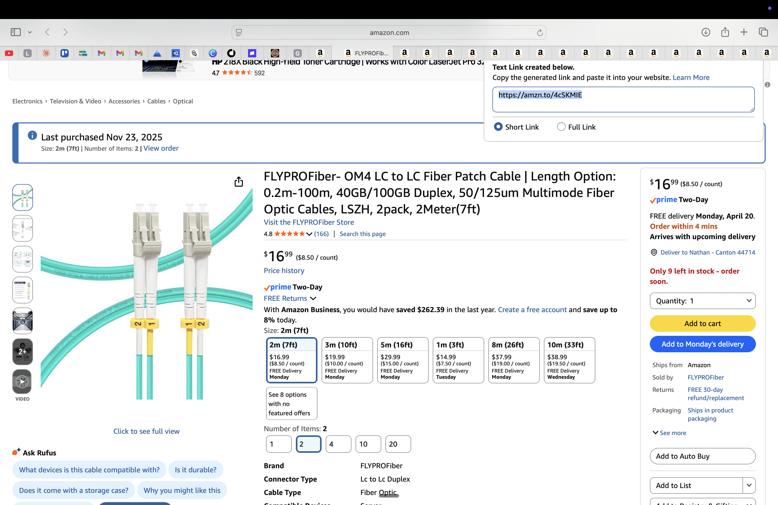Open the Price history link
Screen dimensions: 778x505
[x=284, y=270]
